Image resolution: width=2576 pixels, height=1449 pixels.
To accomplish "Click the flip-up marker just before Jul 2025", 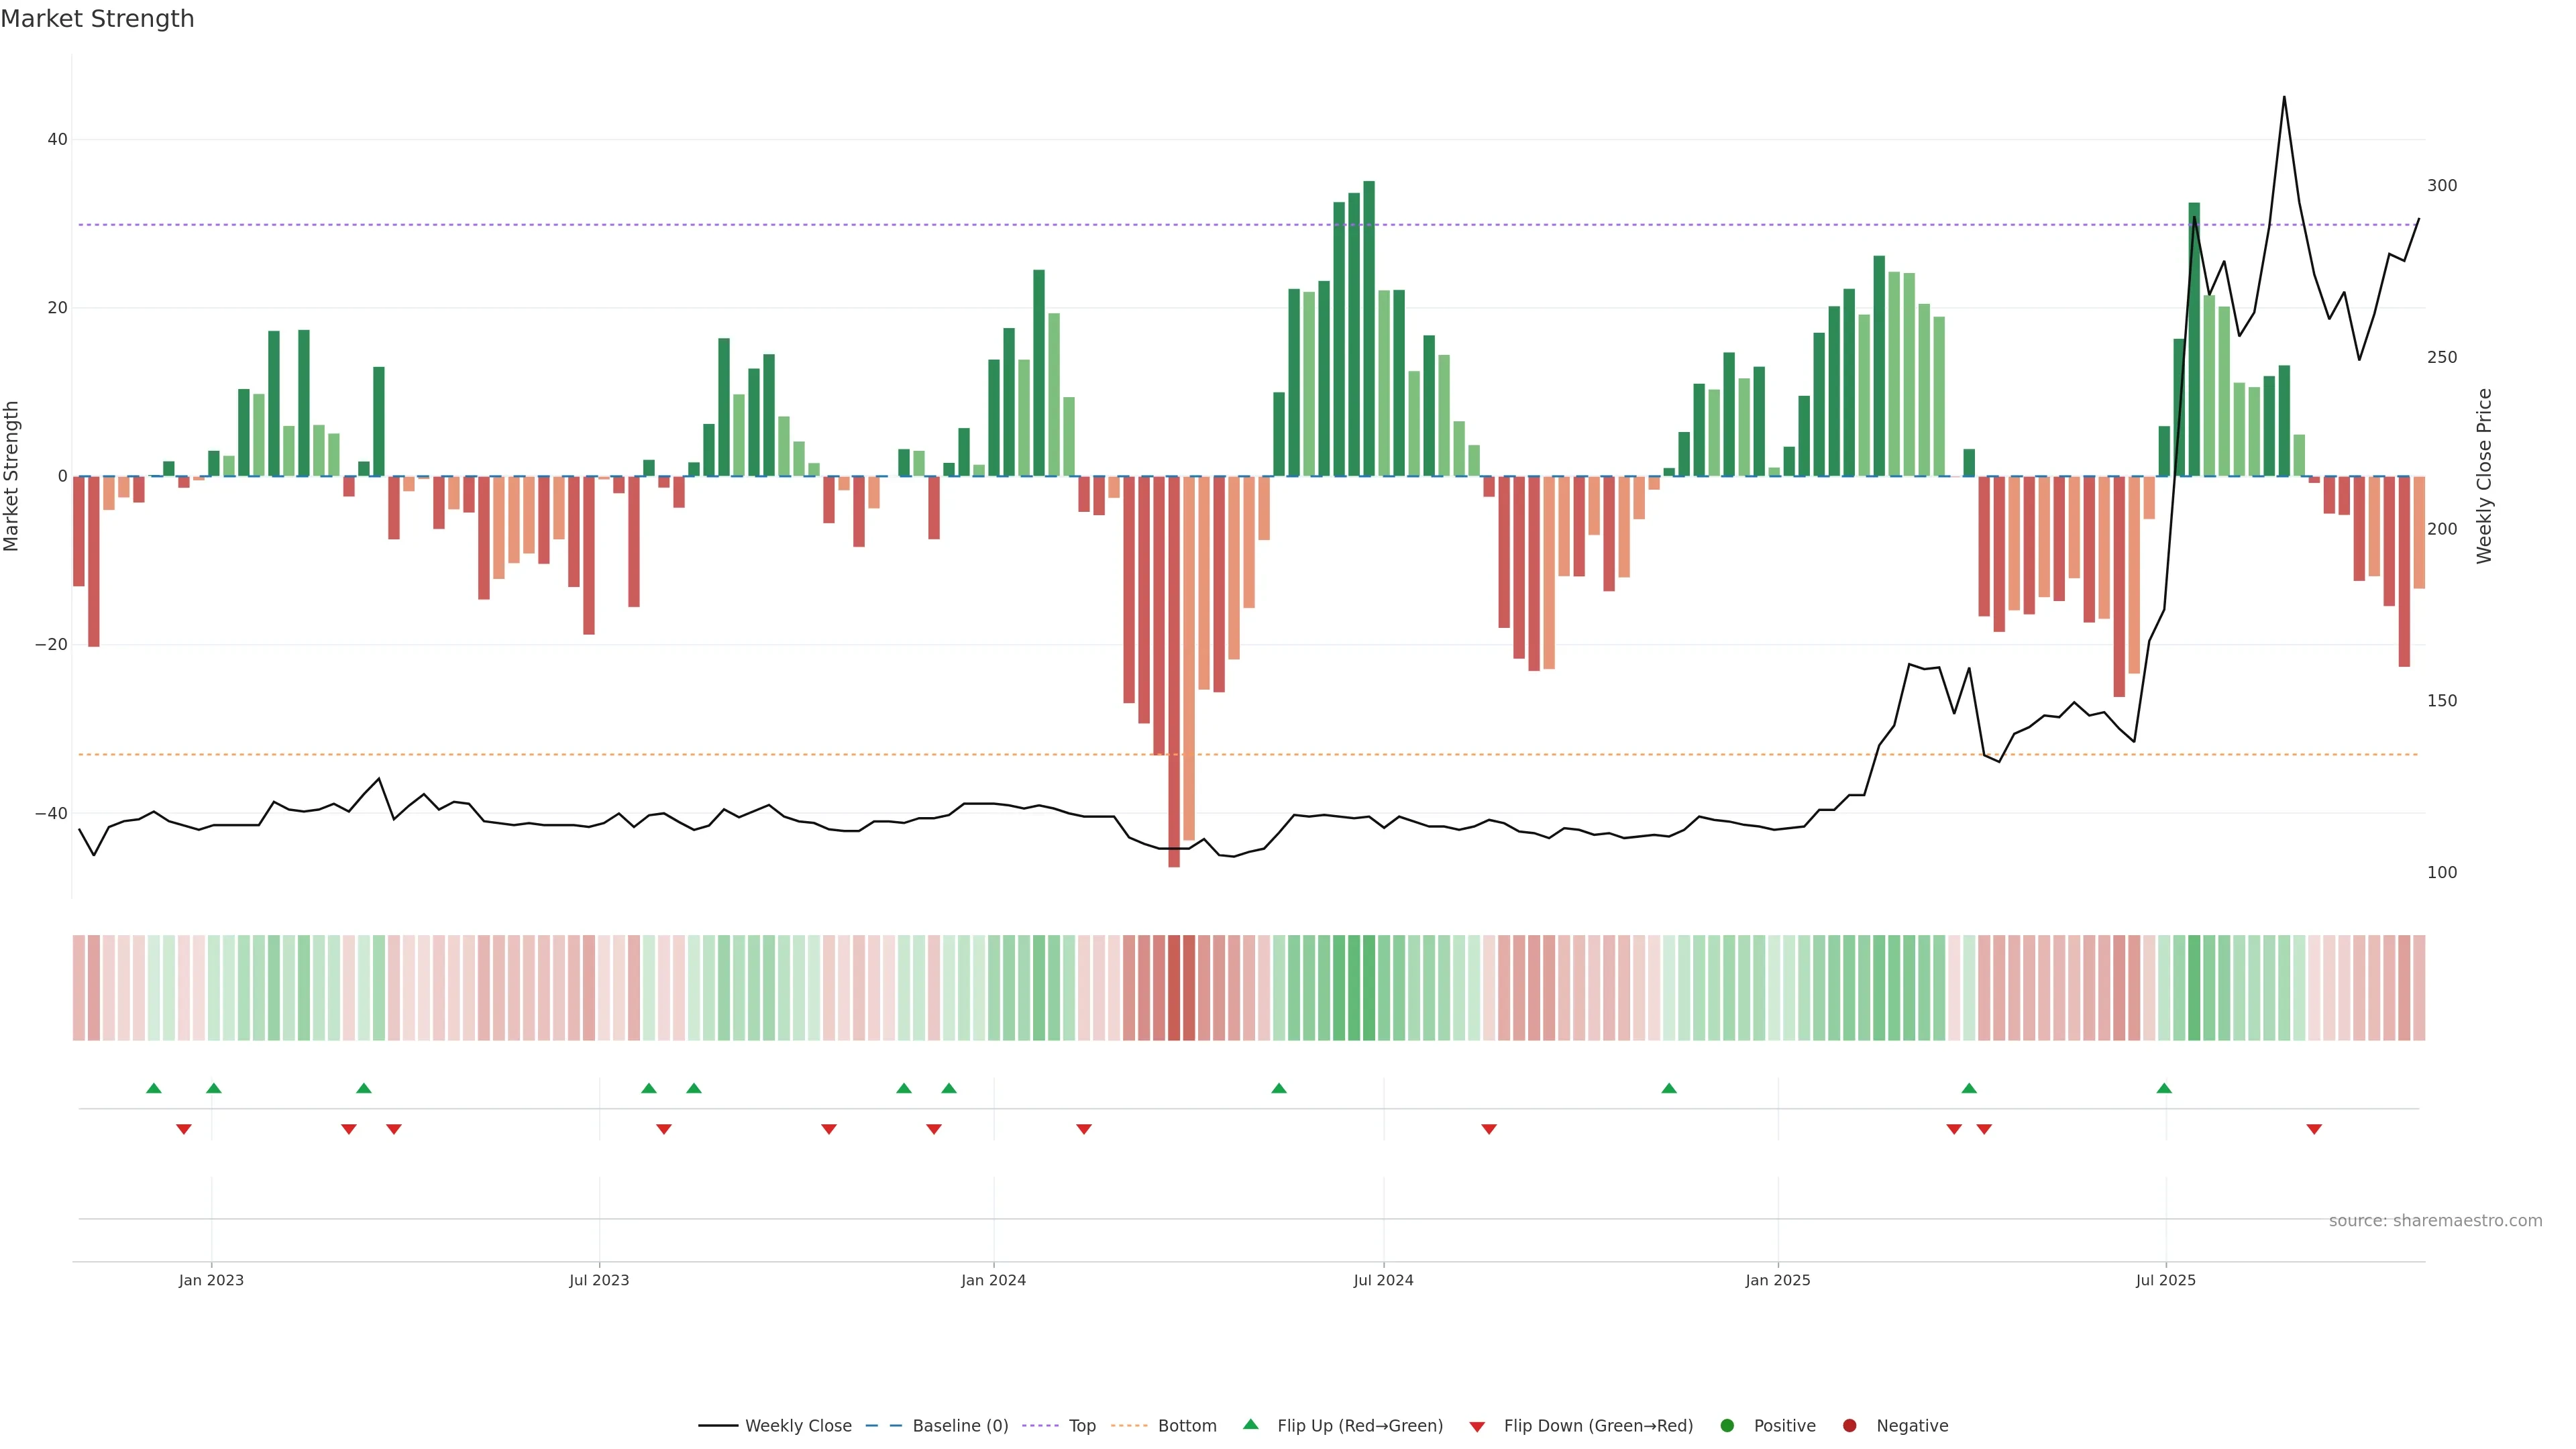I will click(2164, 1088).
